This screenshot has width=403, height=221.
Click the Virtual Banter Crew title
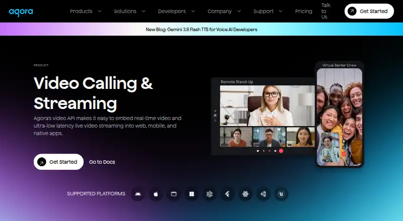click(339, 65)
